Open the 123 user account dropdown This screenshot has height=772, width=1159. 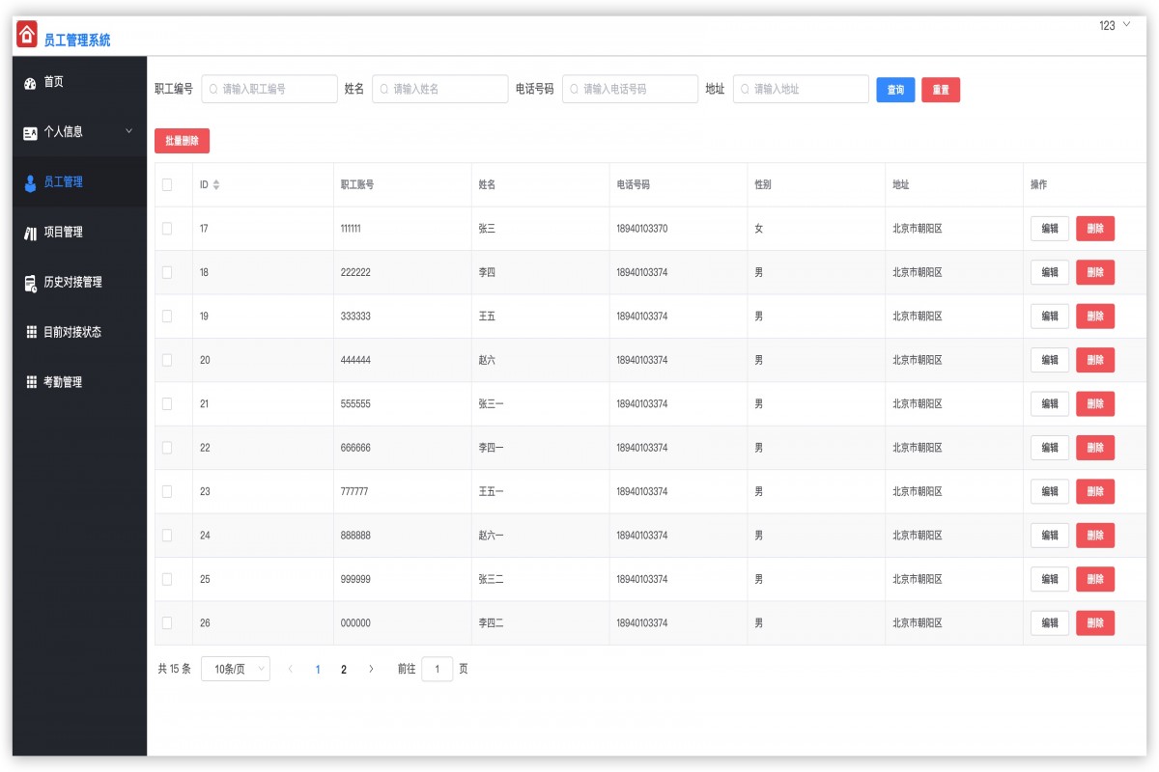(1115, 26)
